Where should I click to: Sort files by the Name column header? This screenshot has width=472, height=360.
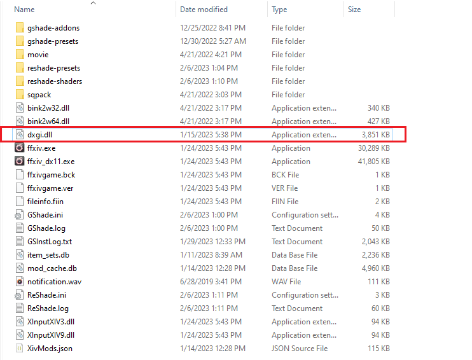(x=24, y=10)
